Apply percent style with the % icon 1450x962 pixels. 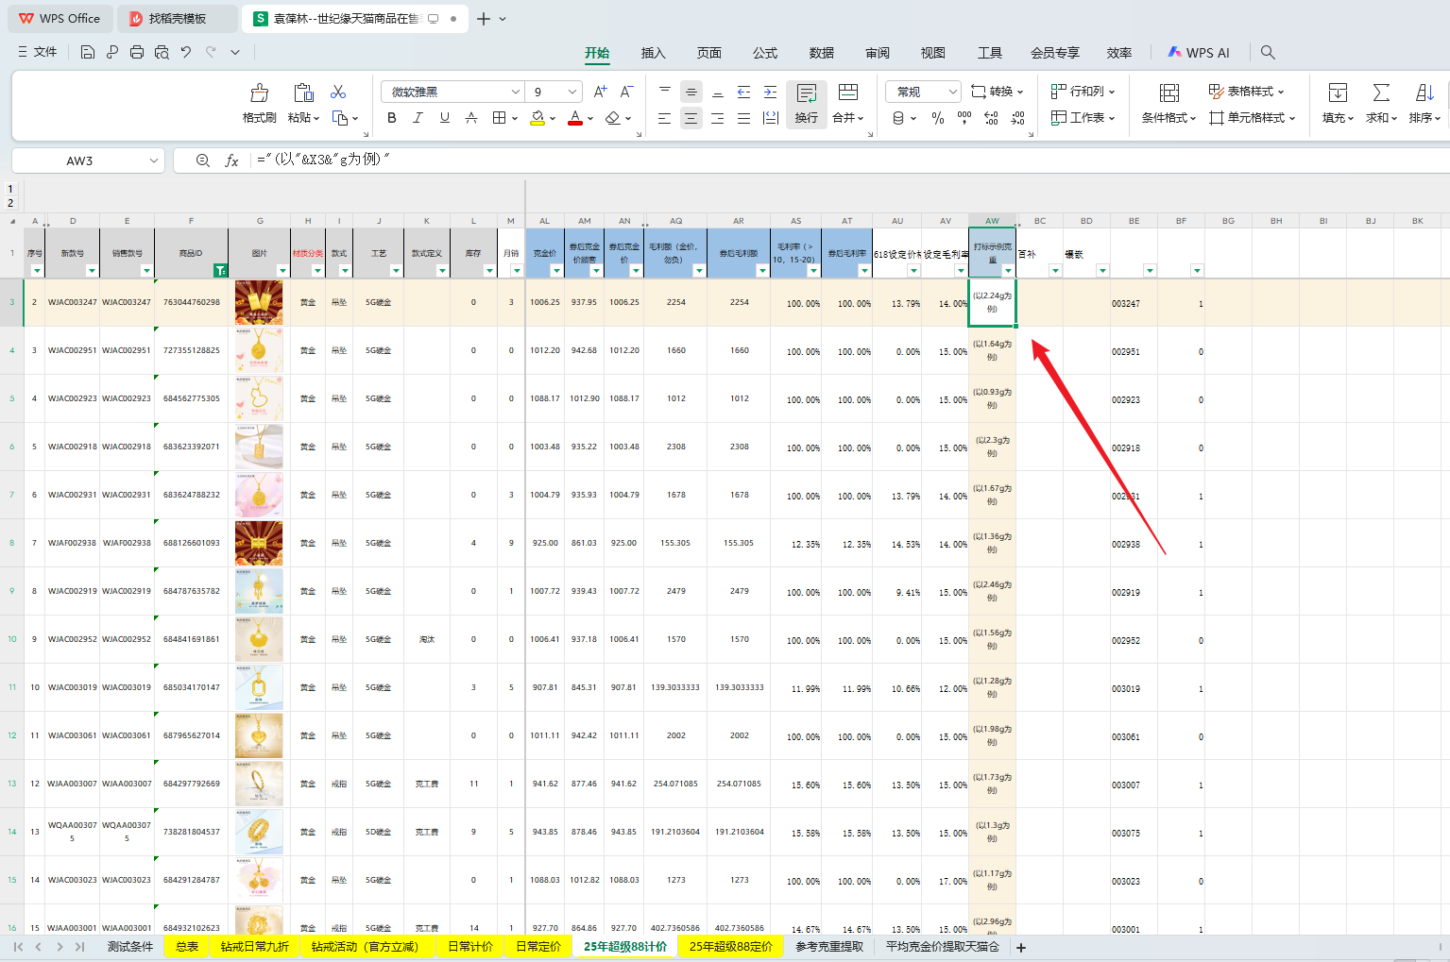[937, 118]
